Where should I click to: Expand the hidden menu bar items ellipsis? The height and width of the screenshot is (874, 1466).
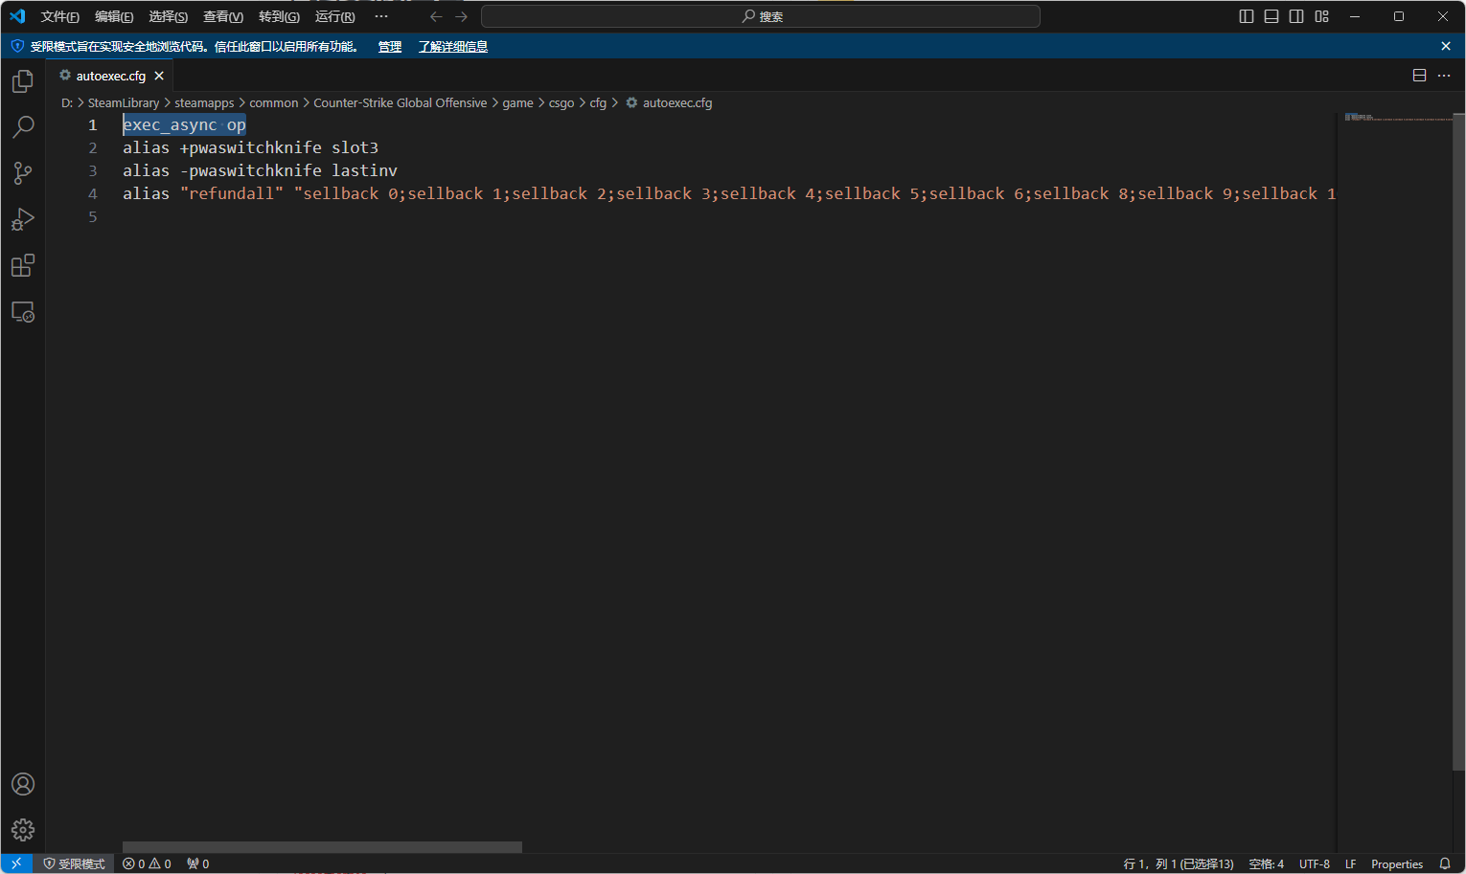381,16
